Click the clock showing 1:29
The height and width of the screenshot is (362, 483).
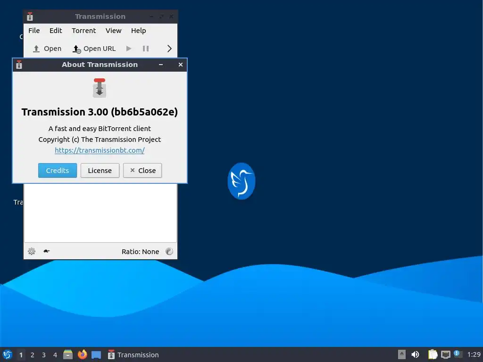coord(474,354)
